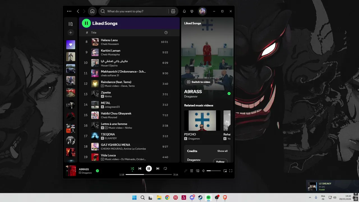Open Connect to a device
Screen dimensions: 359x202
(197, 171)
